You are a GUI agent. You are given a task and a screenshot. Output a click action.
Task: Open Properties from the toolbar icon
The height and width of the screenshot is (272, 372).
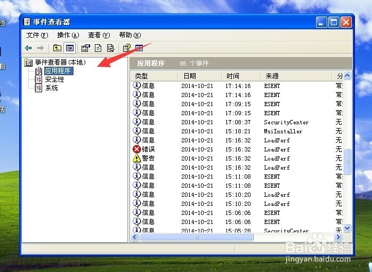(86, 48)
